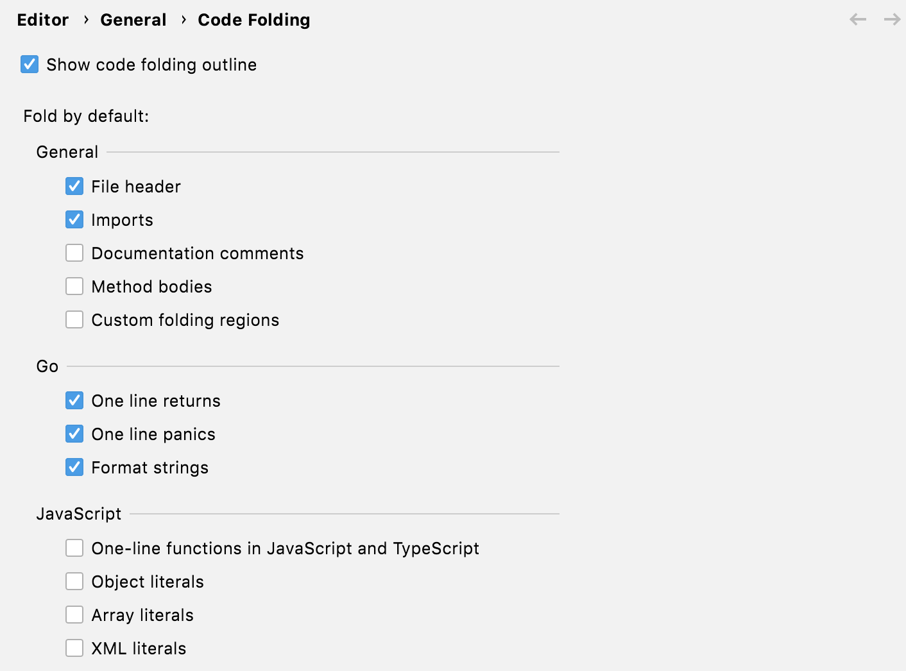Check Custom folding regions
The width and height of the screenshot is (906, 671).
point(74,319)
